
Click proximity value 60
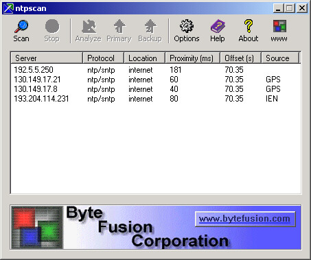point(174,80)
